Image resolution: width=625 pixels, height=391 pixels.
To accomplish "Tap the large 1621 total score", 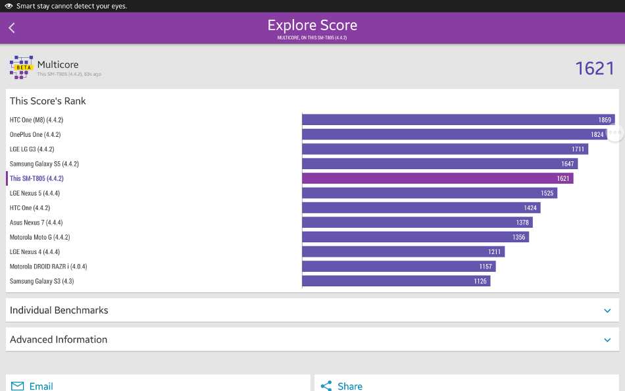I will (x=595, y=68).
